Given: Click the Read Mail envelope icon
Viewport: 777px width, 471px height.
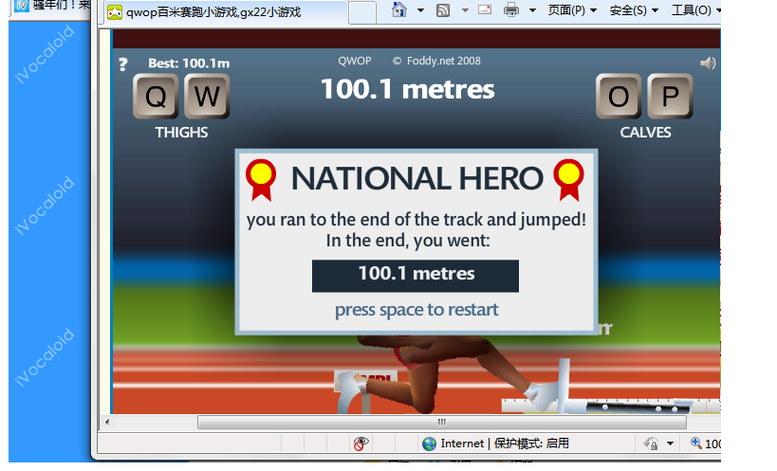Looking at the screenshot, I should tap(485, 9).
